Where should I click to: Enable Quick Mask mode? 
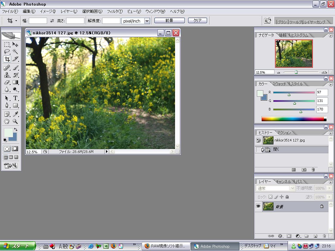pyautogui.click(x=15, y=149)
